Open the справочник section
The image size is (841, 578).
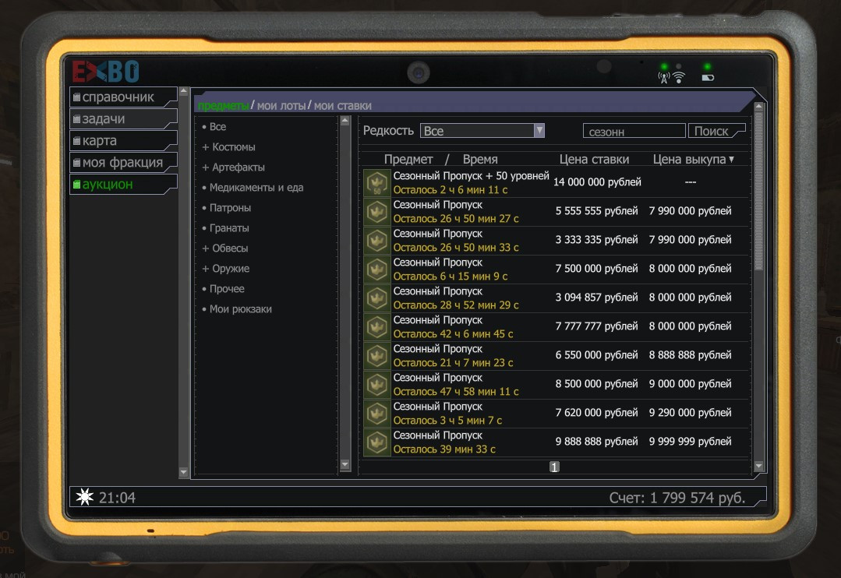(x=123, y=97)
